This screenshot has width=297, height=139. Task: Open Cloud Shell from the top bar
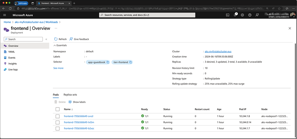(227, 15)
